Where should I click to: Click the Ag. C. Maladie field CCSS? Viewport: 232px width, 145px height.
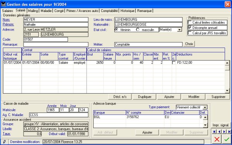59,115
